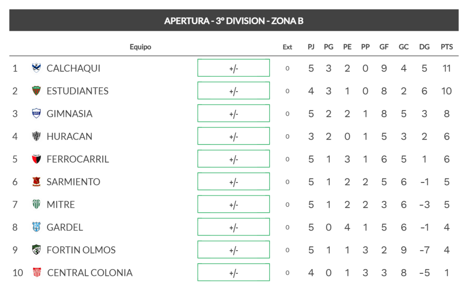Click the Gimnasia team shield icon
Screen dimensions: 468x293
click(36, 113)
